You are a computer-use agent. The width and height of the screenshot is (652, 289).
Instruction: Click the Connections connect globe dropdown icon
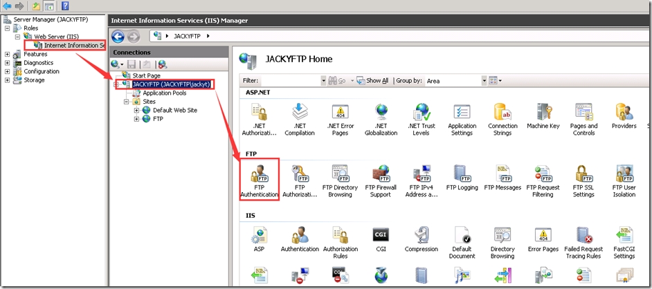point(117,64)
